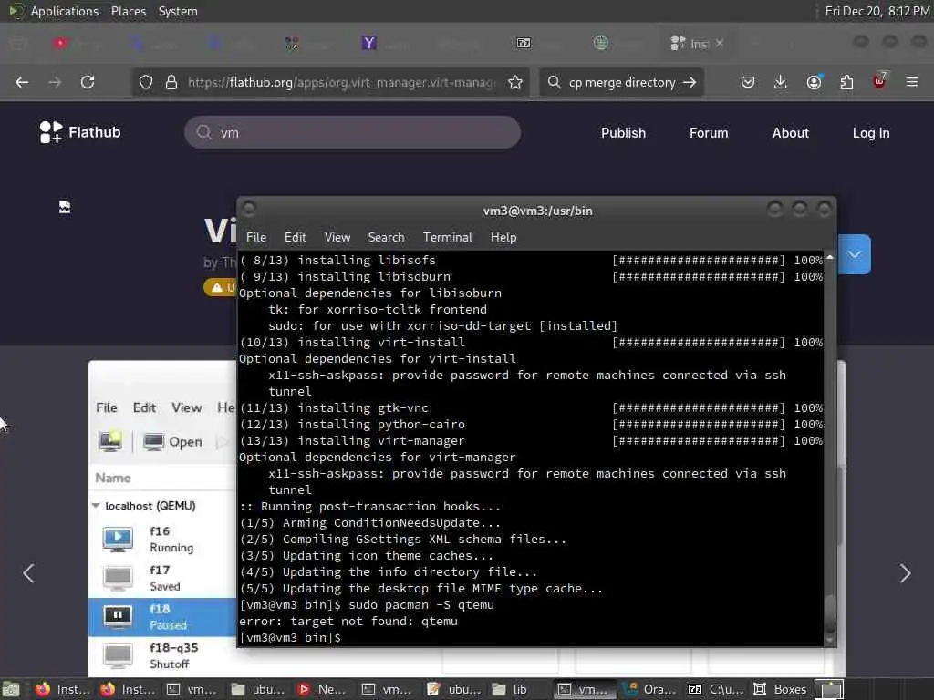
Task: Click the f18 paused VM icon
Action: pyautogui.click(x=118, y=617)
